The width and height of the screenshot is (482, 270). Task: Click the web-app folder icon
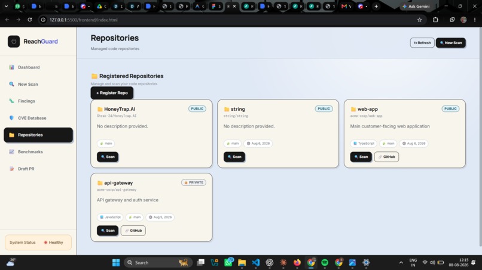[353, 109]
